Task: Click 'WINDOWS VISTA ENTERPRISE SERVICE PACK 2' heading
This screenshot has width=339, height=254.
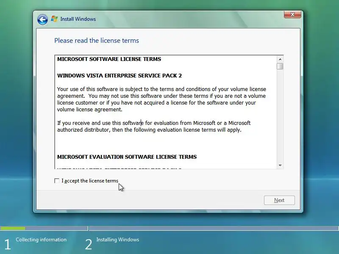Action: pyautogui.click(x=119, y=76)
